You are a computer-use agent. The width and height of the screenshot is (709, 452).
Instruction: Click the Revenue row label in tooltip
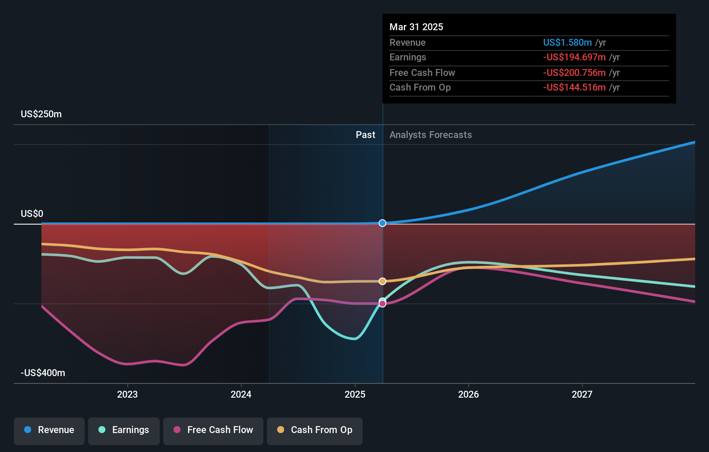click(x=407, y=42)
